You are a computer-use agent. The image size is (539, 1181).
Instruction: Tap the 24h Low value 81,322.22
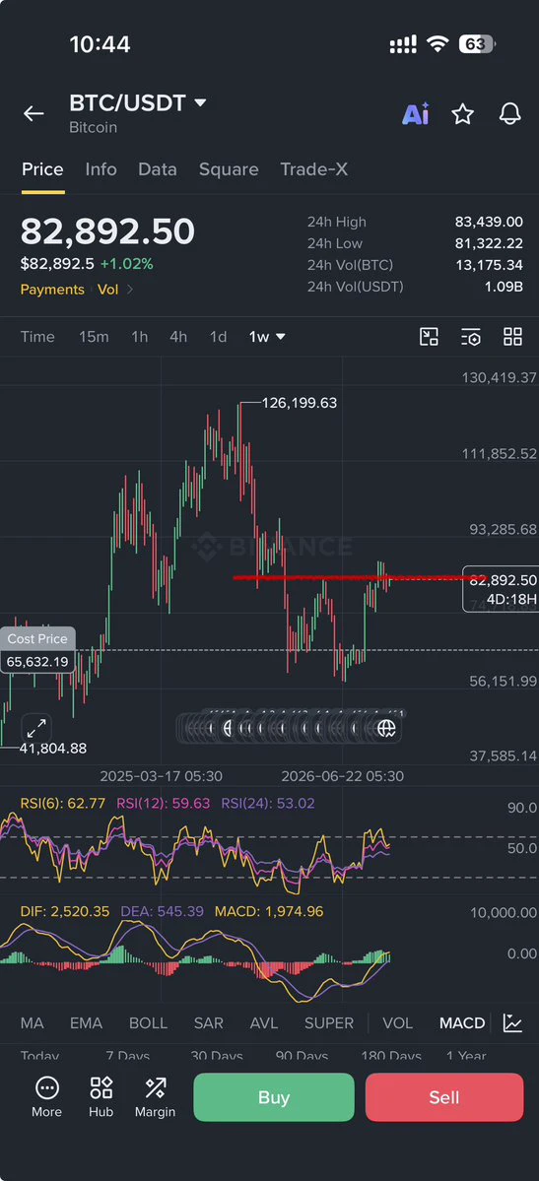pyautogui.click(x=489, y=243)
